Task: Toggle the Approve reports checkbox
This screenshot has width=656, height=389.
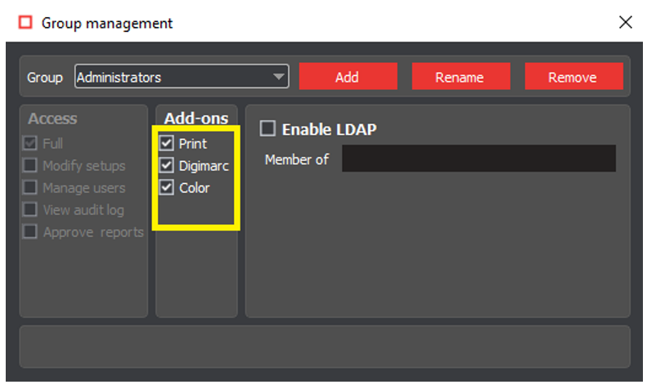Action: pyautogui.click(x=30, y=231)
